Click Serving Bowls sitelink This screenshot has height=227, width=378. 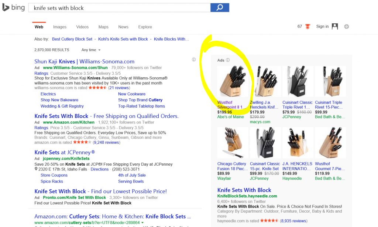point(131,182)
